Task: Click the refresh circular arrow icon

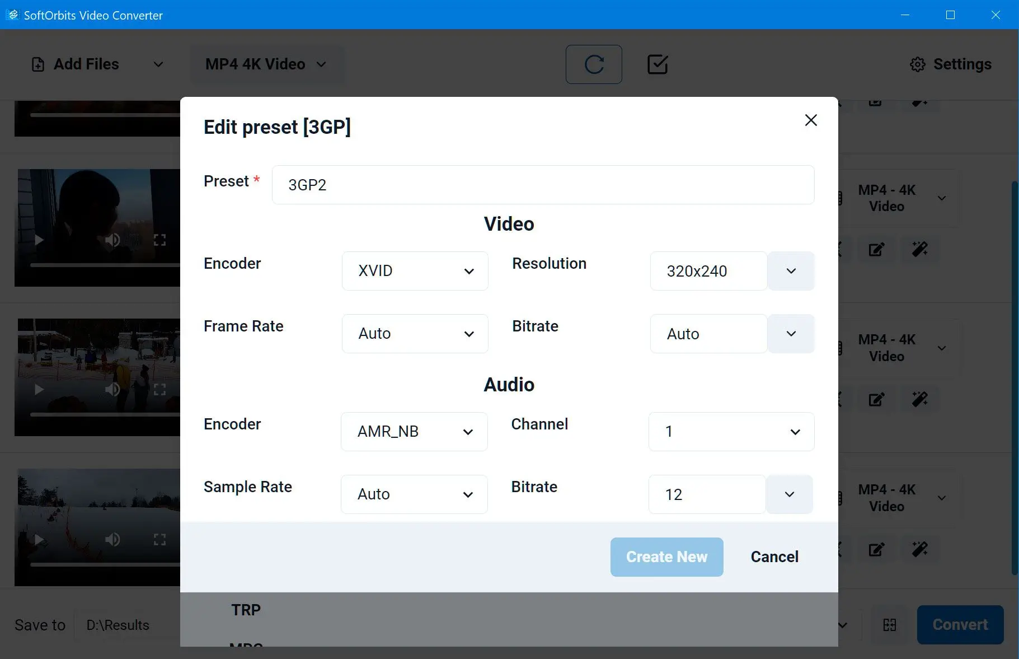Action: pos(594,64)
